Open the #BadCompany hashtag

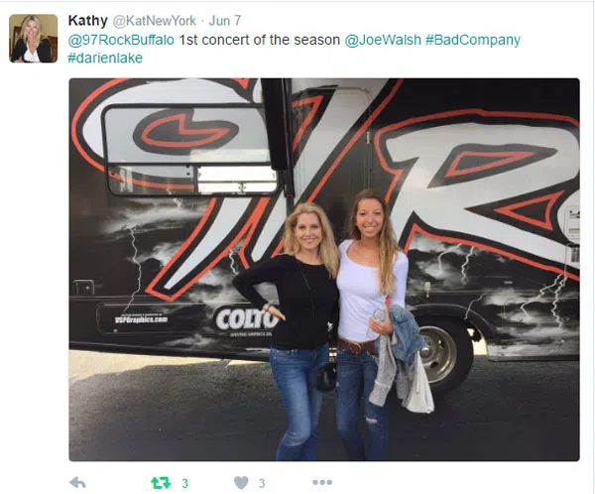[473, 40]
